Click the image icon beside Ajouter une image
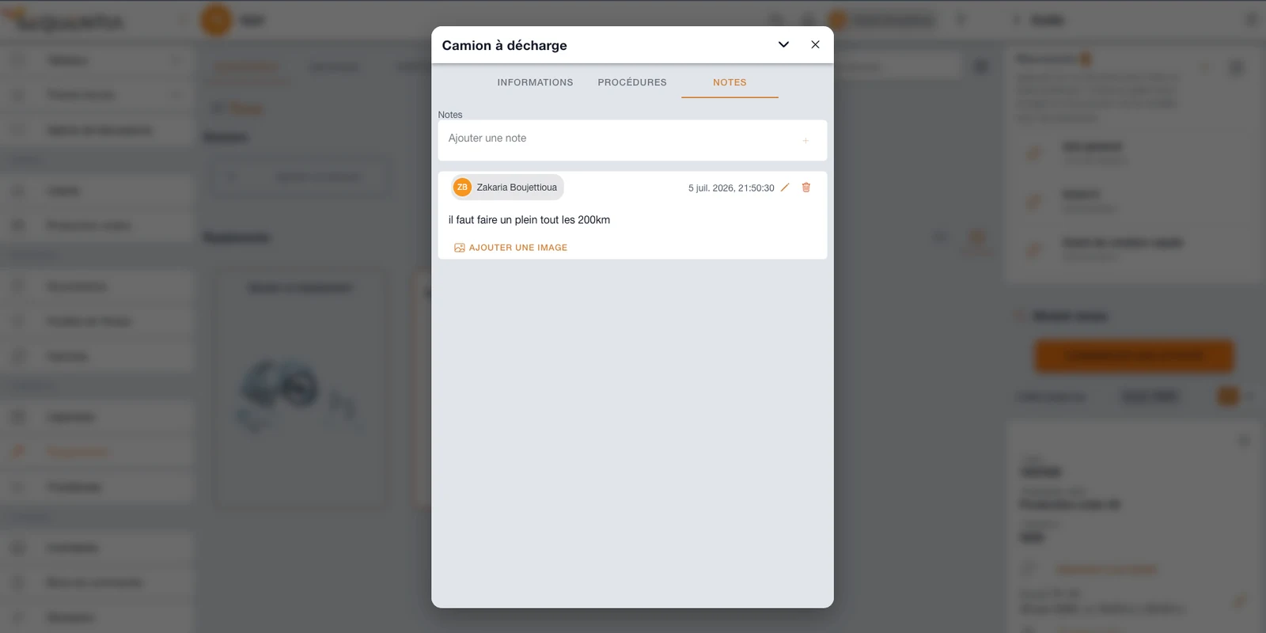 point(460,248)
